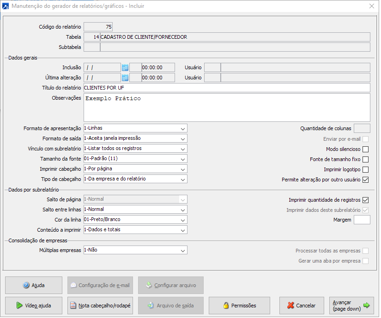Screen dimensions: 381x318
Task: Uncheck Permite alteração por outro usuário
Action: point(365,180)
